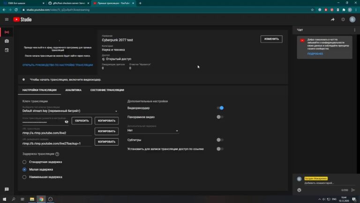This screenshot has width=360, height=203.
Task: Click the ENG language indicator in tray
Action: (334, 199)
